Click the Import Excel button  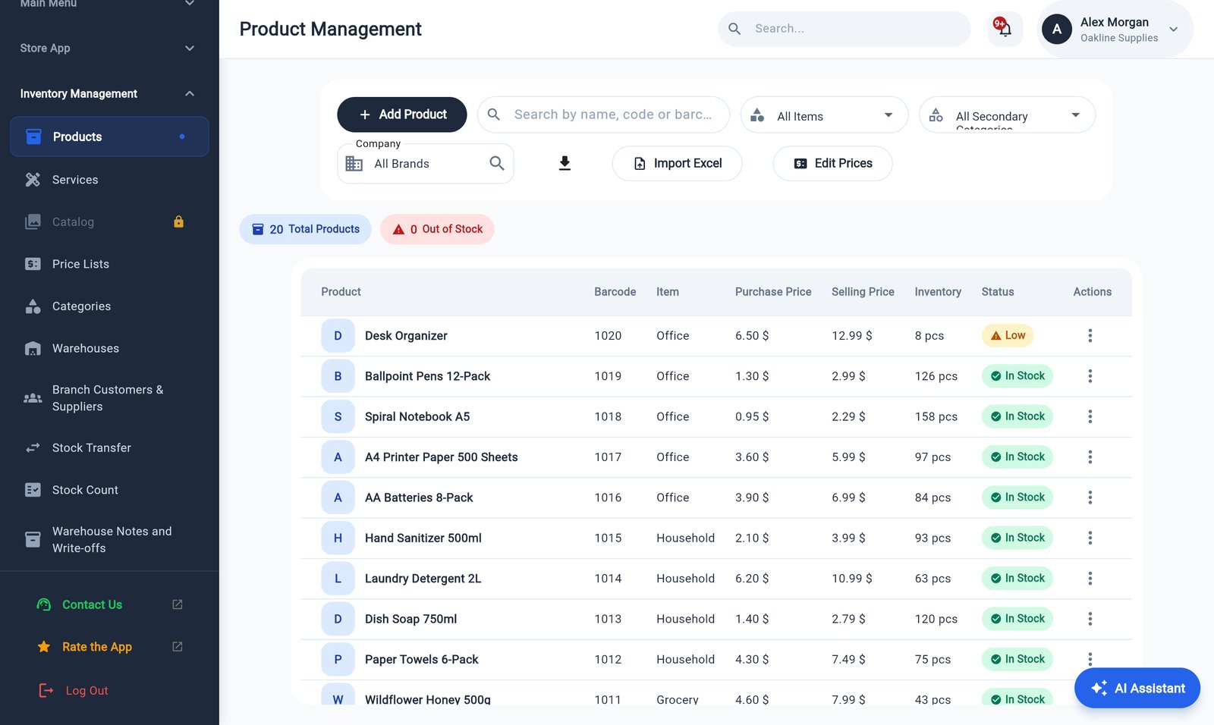pos(677,163)
